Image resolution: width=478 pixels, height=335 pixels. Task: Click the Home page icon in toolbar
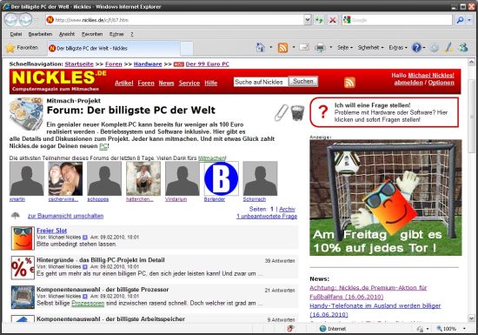tap(261, 48)
